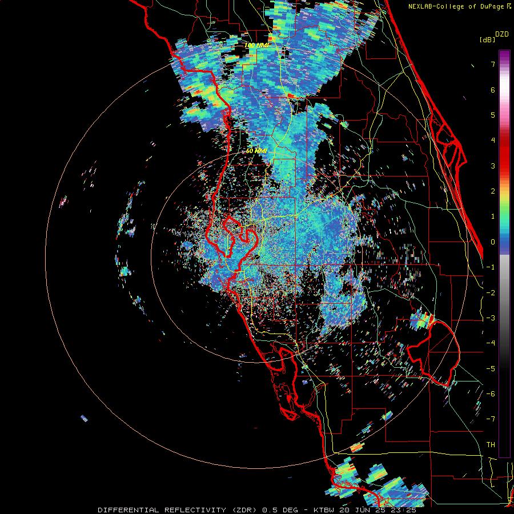Click the -2 value on the dB scale
The height and width of the screenshot is (514, 514).
coord(491,293)
